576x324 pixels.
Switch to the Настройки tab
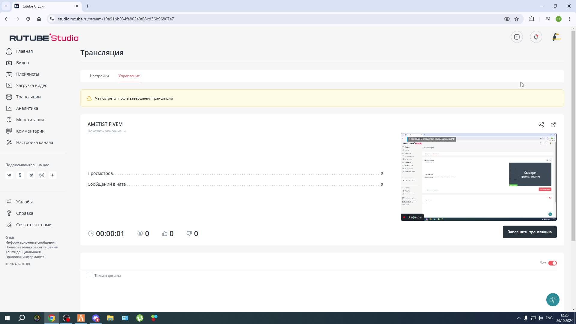pos(99,76)
